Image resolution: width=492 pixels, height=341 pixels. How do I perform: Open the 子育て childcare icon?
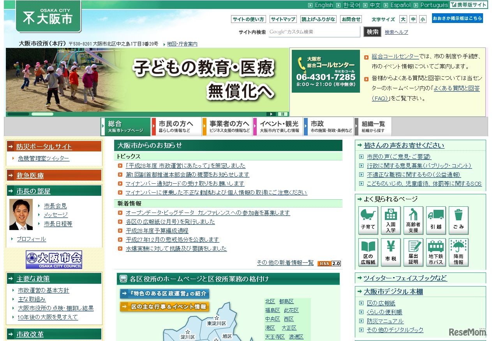368,220
